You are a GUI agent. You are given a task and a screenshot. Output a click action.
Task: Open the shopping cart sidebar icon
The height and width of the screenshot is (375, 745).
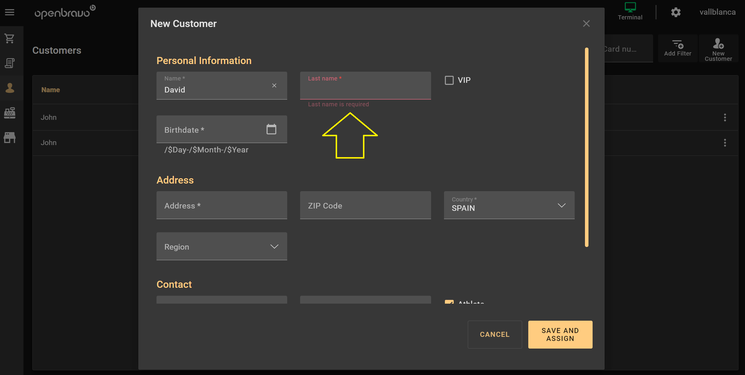click(9, 38)
